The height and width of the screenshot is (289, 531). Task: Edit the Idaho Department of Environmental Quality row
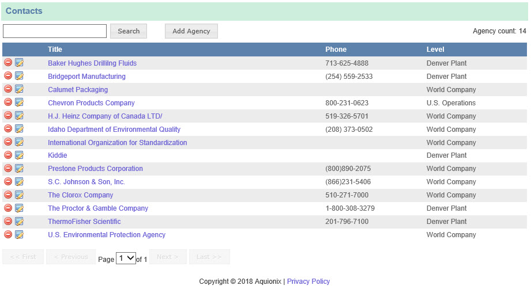coord(19,128)
